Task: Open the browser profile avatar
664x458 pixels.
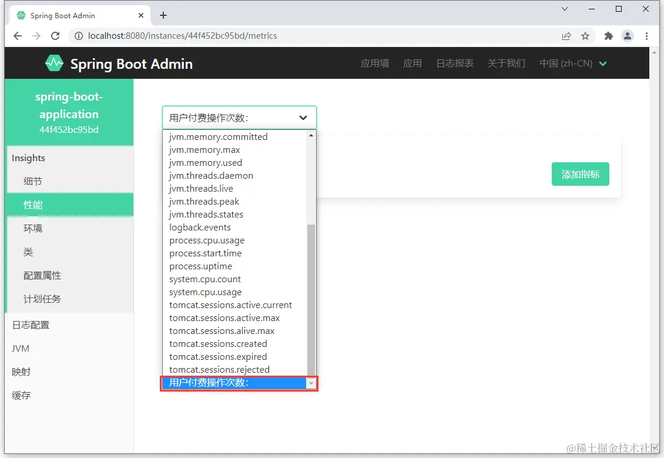Action: [x=628, y=36]
